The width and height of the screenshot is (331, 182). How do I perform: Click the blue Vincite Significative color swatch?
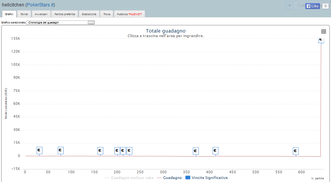(188, 177)
